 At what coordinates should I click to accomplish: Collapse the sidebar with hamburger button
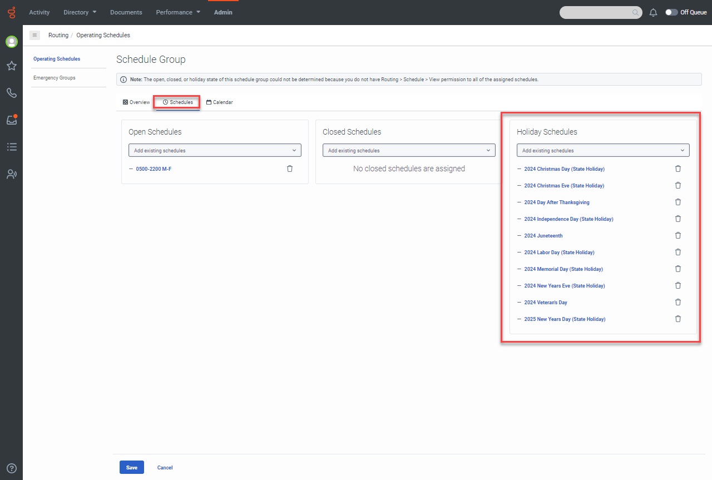34,35
